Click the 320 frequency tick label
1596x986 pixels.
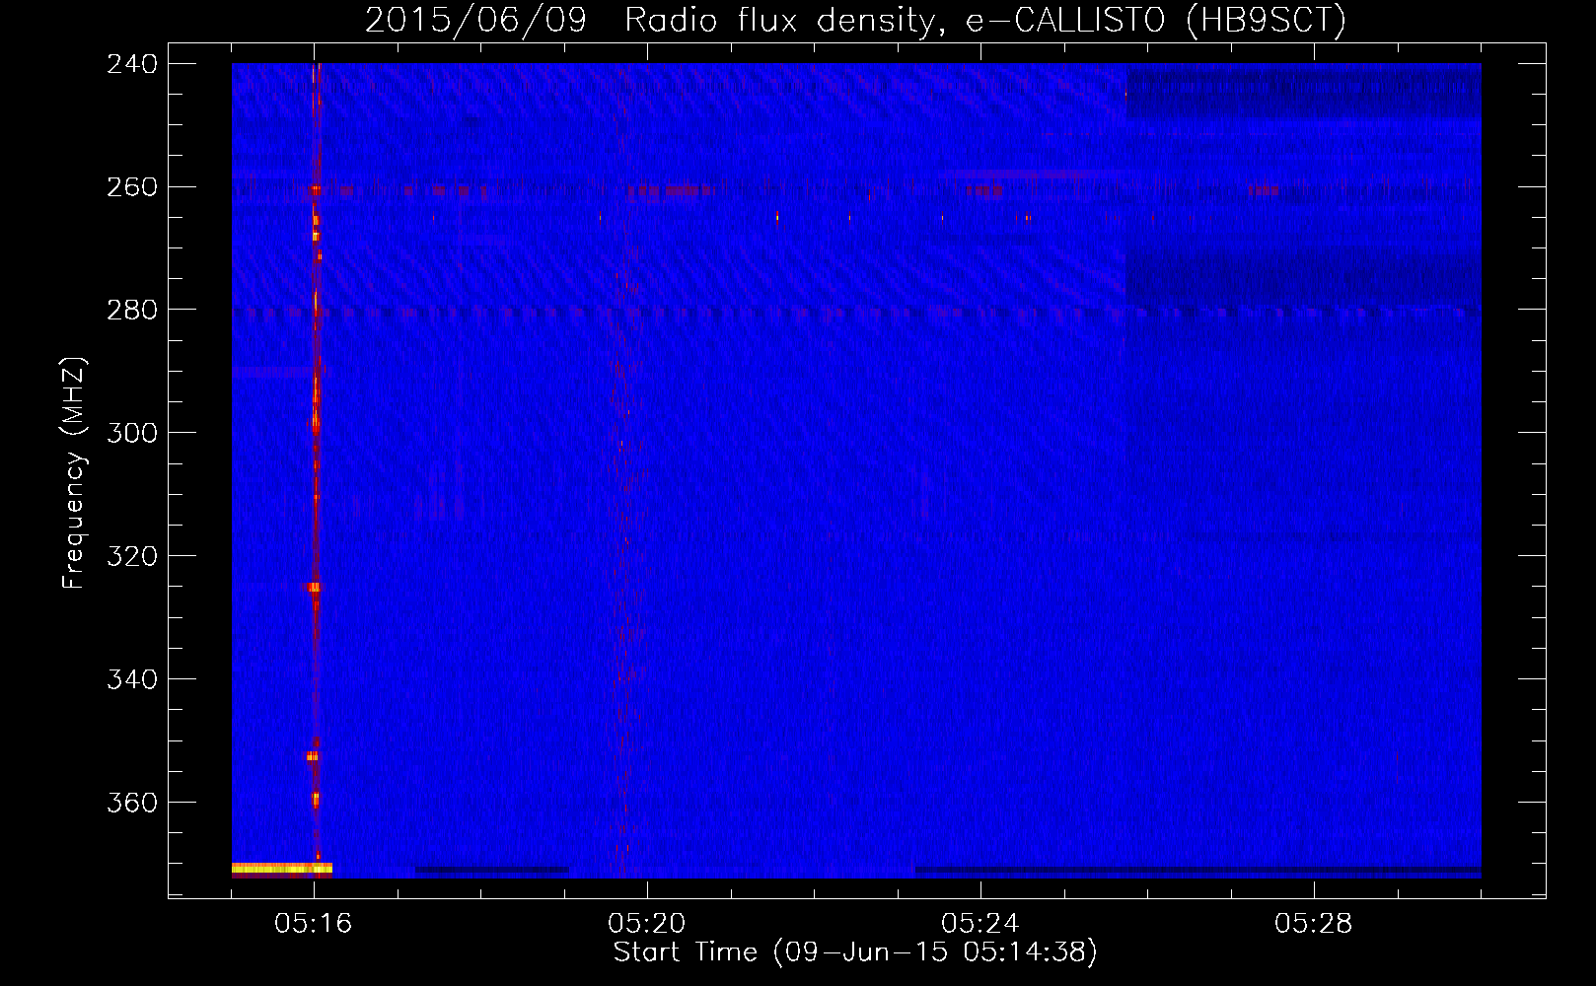(x=132, y=557)
